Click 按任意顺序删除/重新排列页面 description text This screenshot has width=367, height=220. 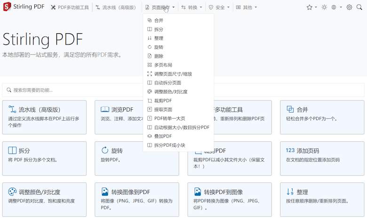tap(317, 201)
